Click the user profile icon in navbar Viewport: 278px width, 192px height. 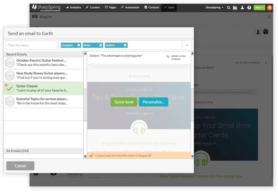coord(242,8)
